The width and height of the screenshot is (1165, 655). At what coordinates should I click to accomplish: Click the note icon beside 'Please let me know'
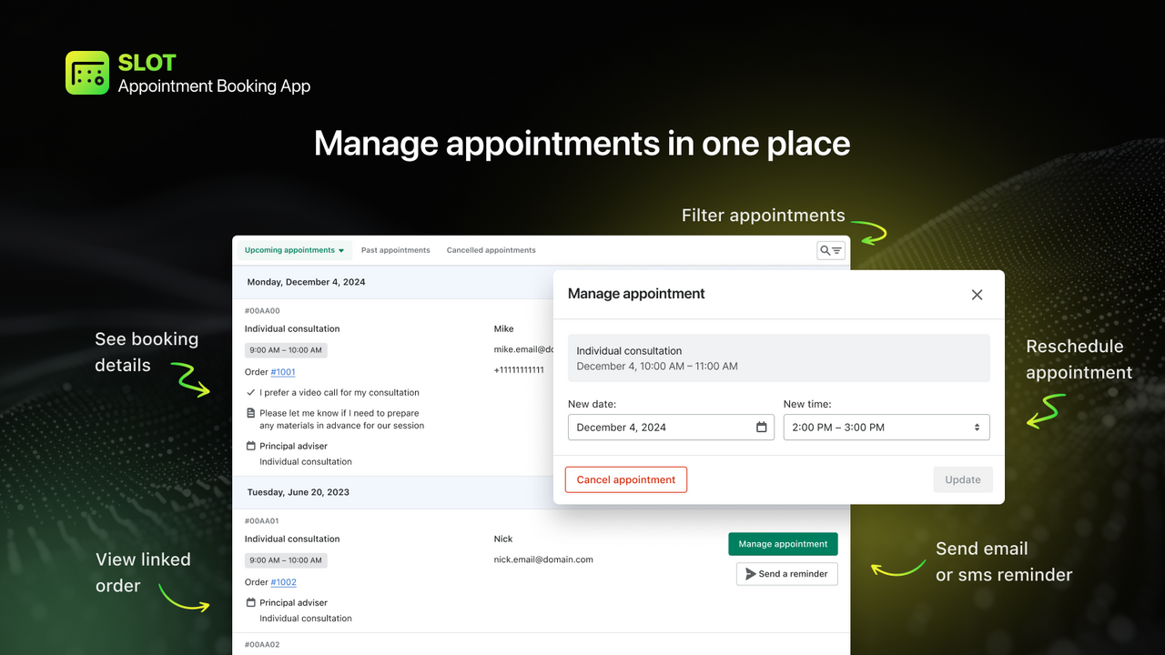pos(251,413)
